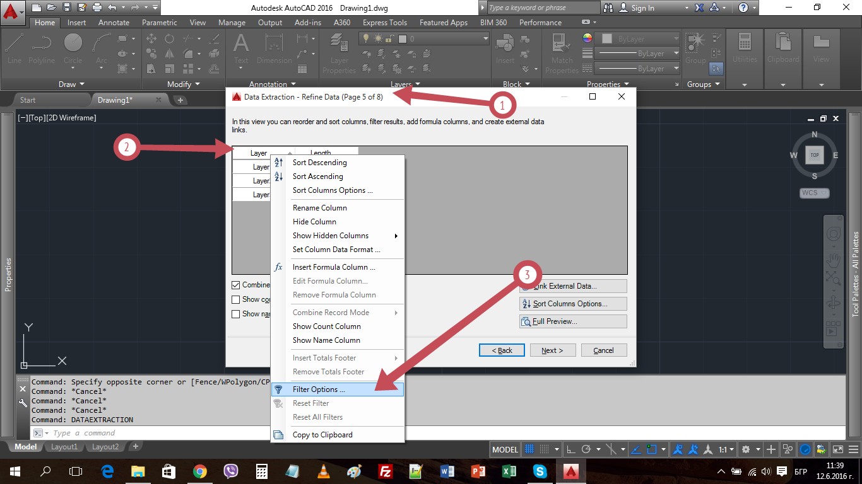Open the Excel icon in Windows taskbar
This screenshot has height=484, width=862.
pos(509,471)
